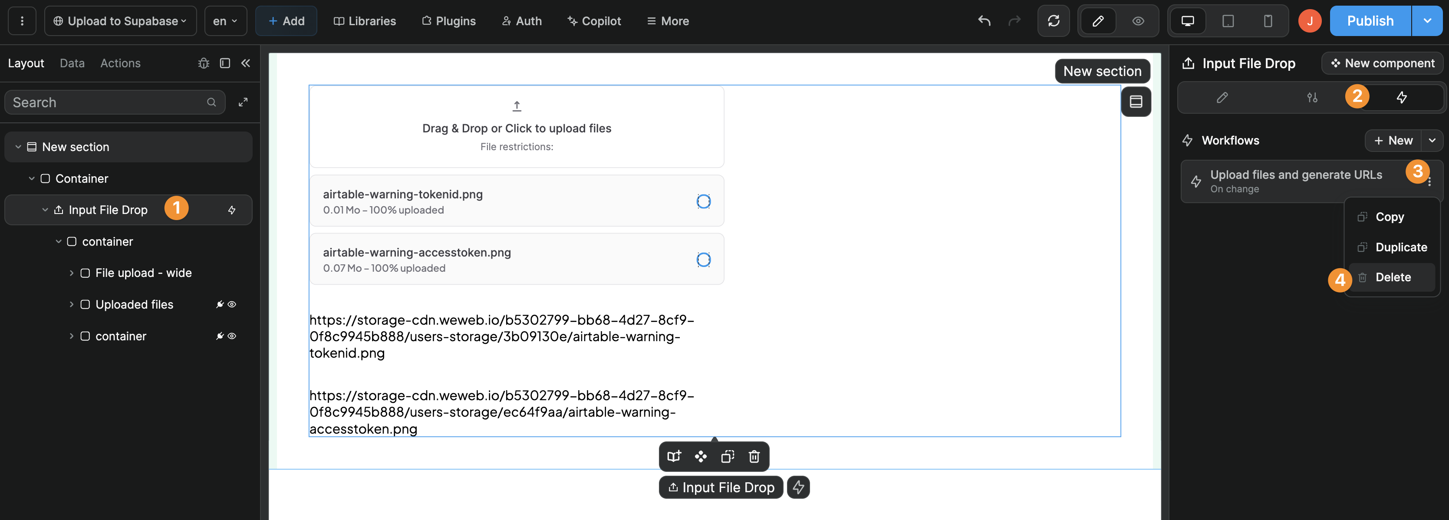
Task: Click the New component button
Action: (x=1382, y=63)
